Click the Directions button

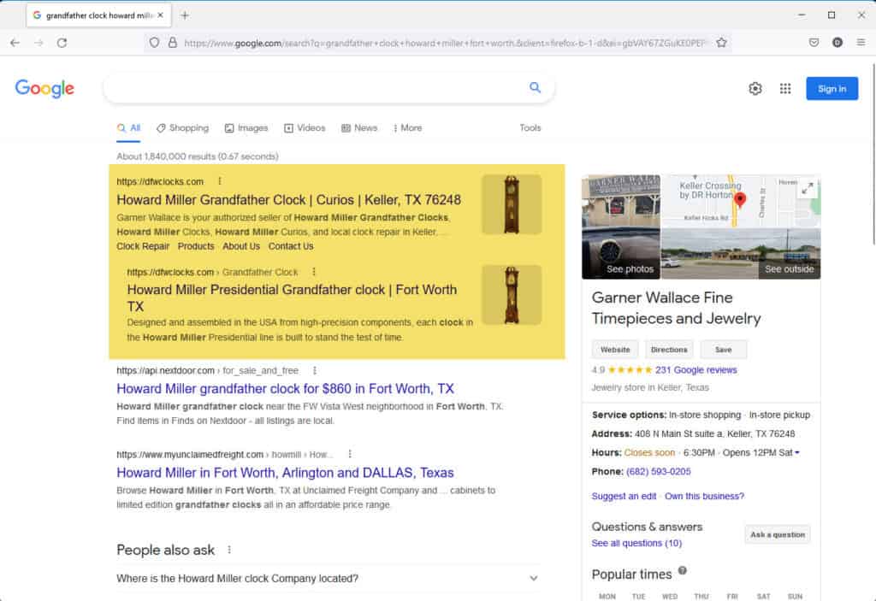pyautogui.click(x=669, y=350)
